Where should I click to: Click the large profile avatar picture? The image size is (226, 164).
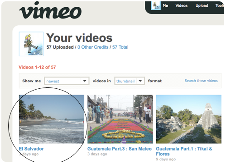31,44
